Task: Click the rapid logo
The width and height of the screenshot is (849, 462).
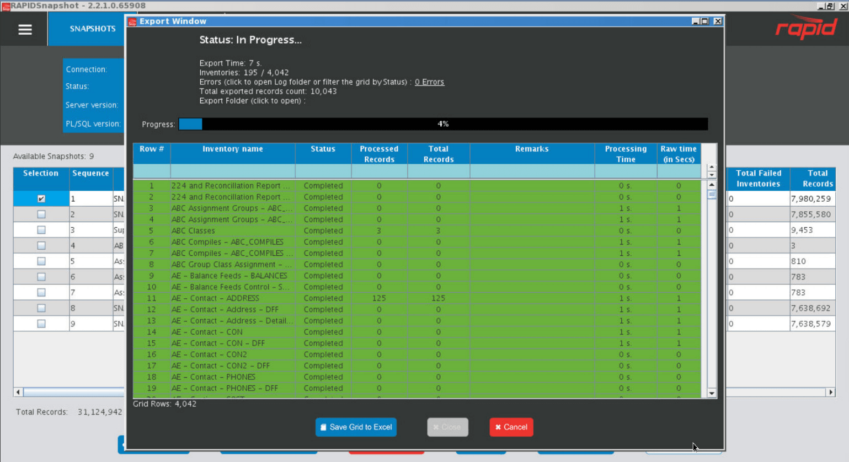Action: point(806,28)
